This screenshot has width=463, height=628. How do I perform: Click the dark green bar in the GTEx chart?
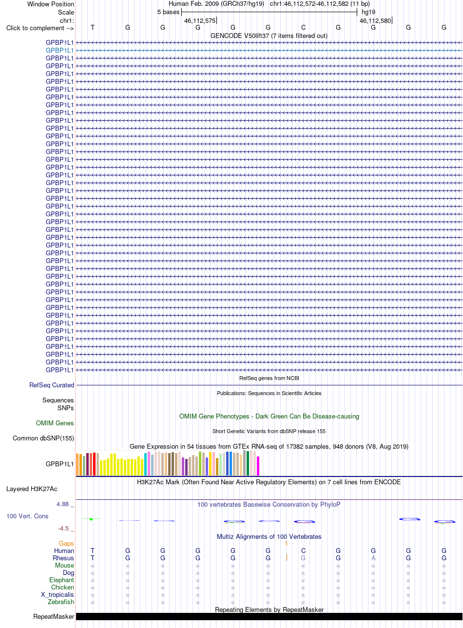pyautogui.click(x=248, y=463)
